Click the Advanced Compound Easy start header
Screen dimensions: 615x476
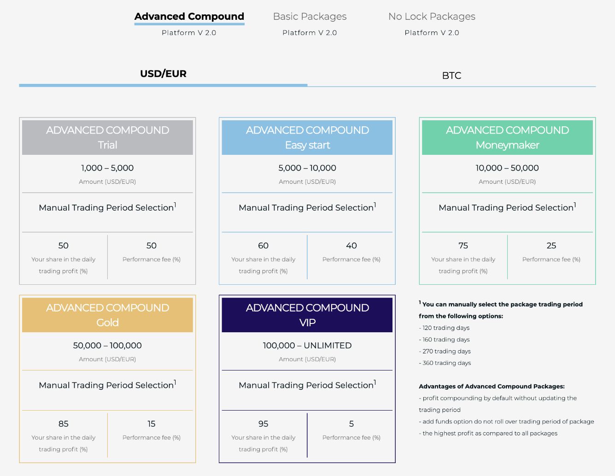307,137
